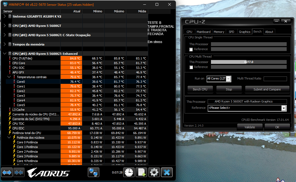The image size is (296, 182).
Task: Switch to the Mainboard tab in CPU-Z
Action: [x=204, y=32]
